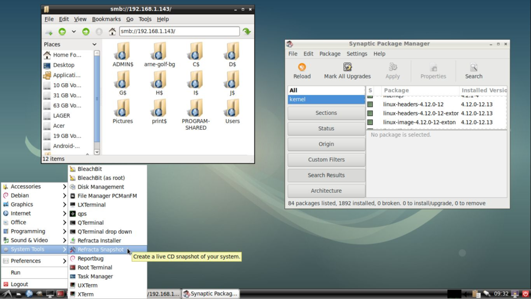This screenshot has height=299, width=531.
Task: Select the J$ share folder
Action: [232, 83]
